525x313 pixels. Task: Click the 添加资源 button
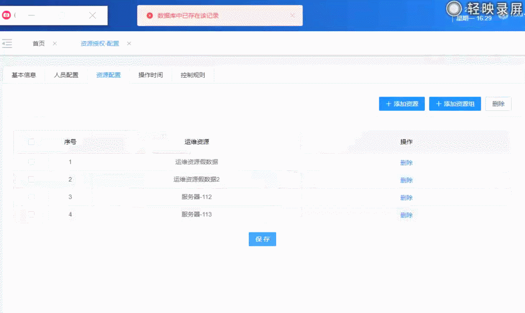point(402,104)
